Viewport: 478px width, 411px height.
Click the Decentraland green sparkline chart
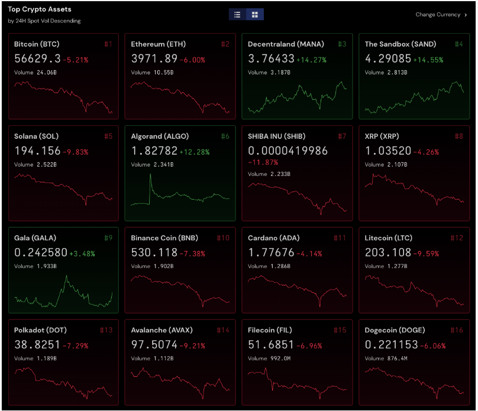(x=297, y=97)
